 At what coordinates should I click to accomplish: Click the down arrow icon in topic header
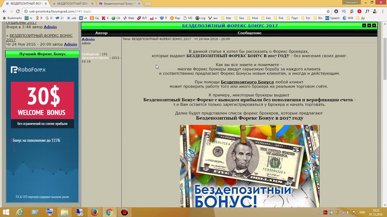click(374, 26)
